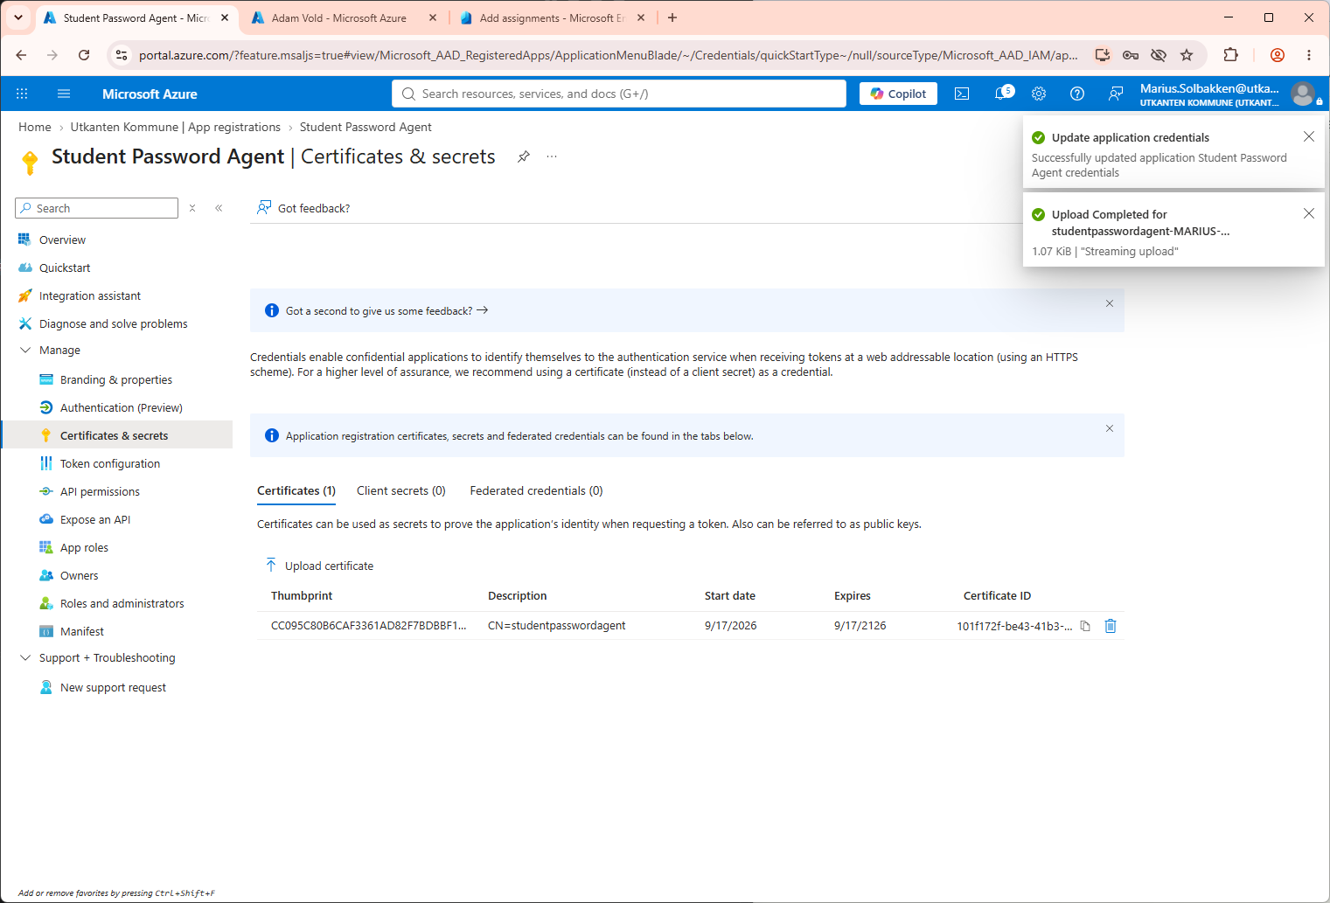The image size is (1330, 903).
Task: Bookmark this page with the star icon
Action: pyautogui.click(x=1187, y=55)
